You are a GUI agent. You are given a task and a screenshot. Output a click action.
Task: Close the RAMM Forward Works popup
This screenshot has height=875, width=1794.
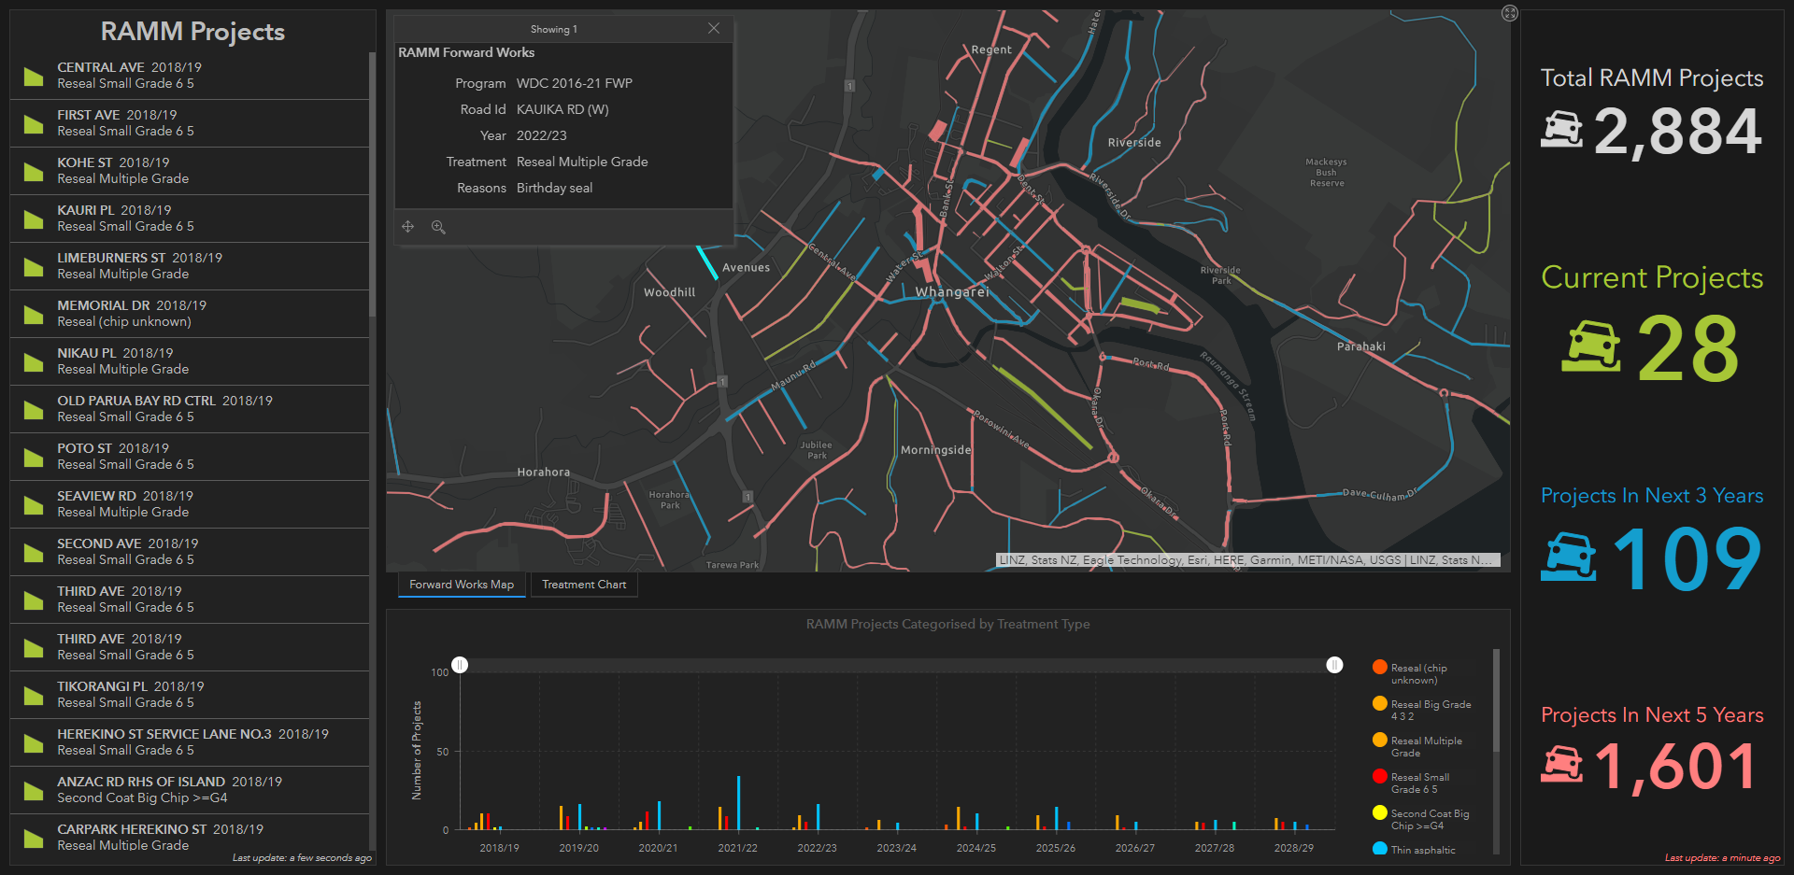coord(713,28)
